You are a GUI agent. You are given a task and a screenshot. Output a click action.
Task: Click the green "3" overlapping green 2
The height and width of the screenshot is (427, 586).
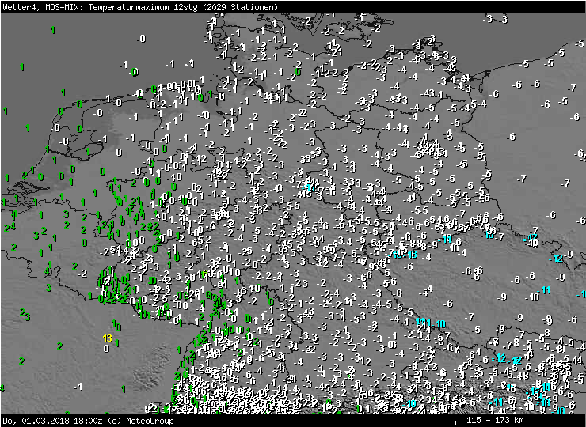tap(28, 317)
